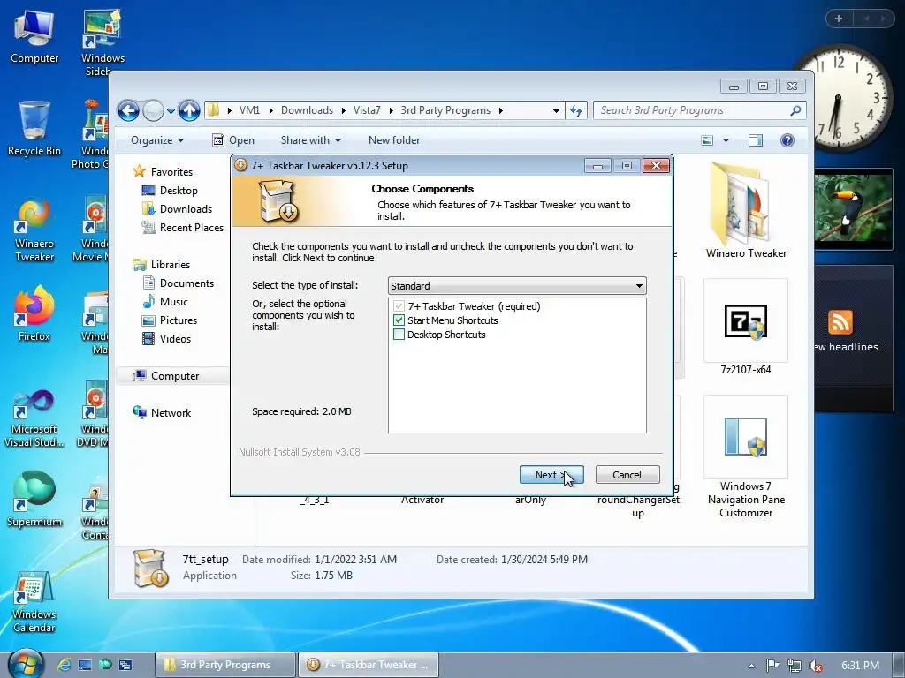Click the toucan slideshow gadget picture
Viewport: 905px width, 678px height.
pos(853,208)
